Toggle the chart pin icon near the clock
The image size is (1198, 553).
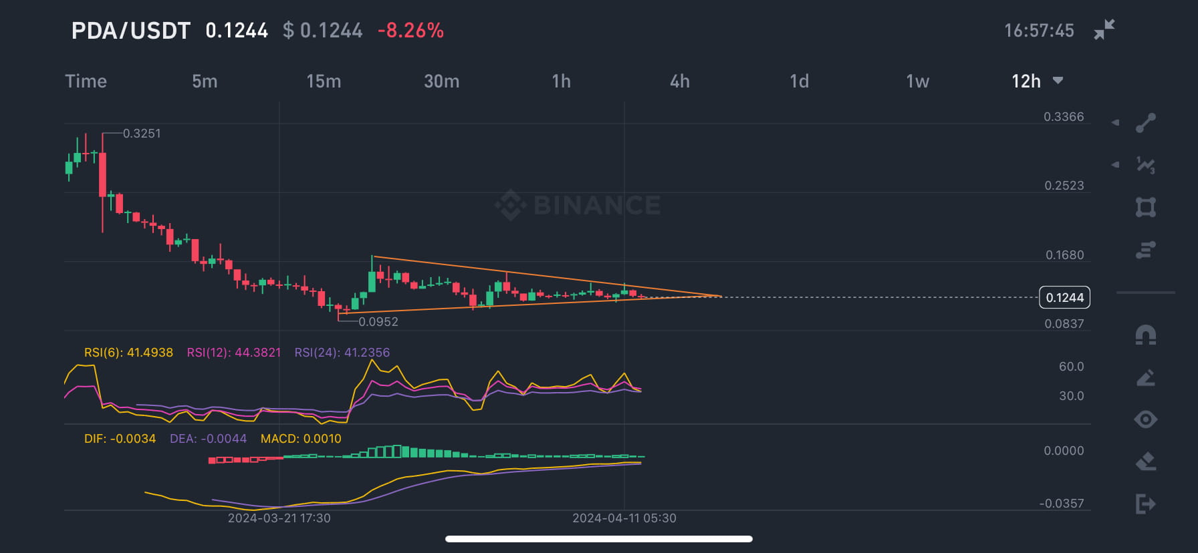pos(1103,29)
